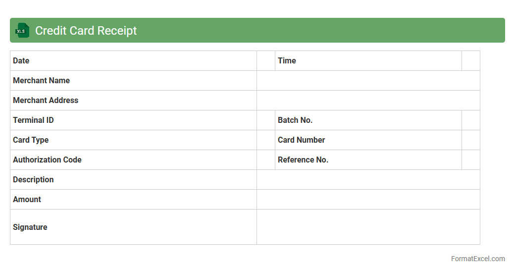The height and width of the screenshot is (273, 515).
Task: Select the Authorization Code label cell
Action: tap(133, 160)
